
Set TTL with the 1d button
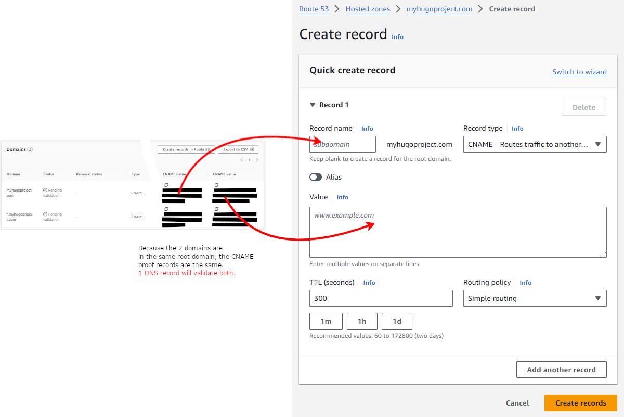[397, 321]
